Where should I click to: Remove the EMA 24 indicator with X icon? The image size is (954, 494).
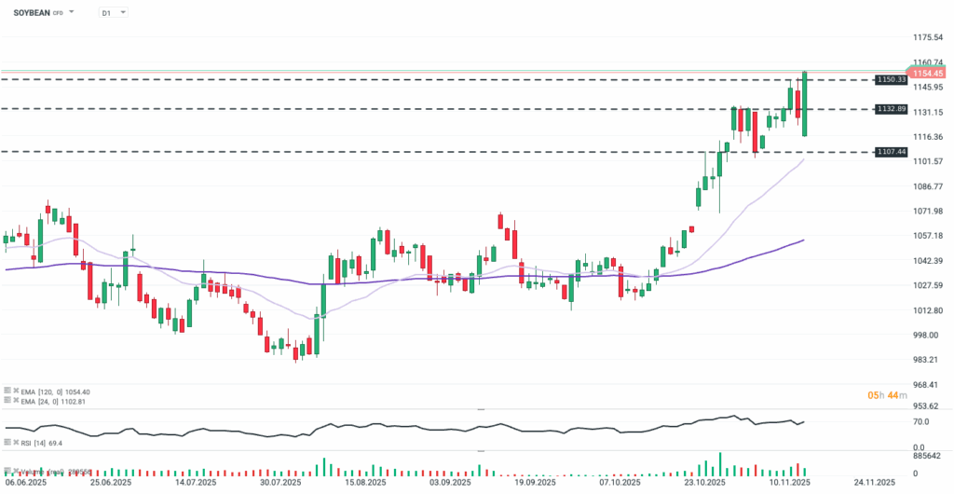pyautogui.click(x=16, y=401)
